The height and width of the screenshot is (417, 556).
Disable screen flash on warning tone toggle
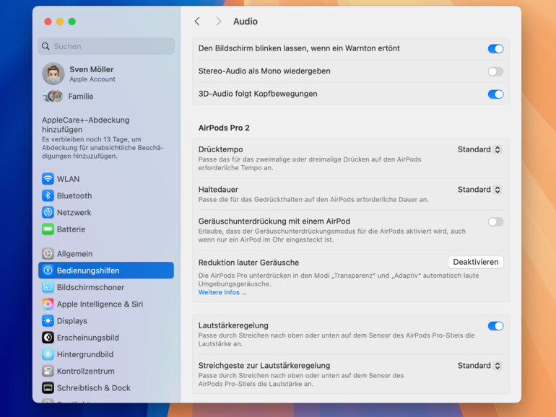(495, 49)
